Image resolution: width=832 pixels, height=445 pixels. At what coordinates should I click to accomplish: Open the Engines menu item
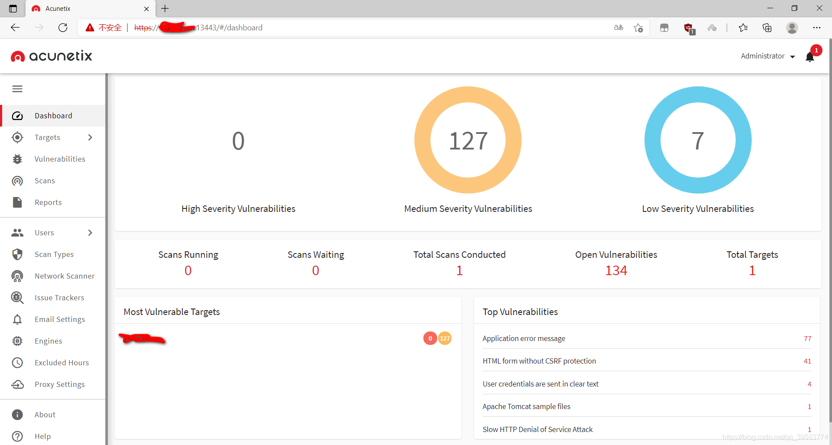tap(53, 341)
